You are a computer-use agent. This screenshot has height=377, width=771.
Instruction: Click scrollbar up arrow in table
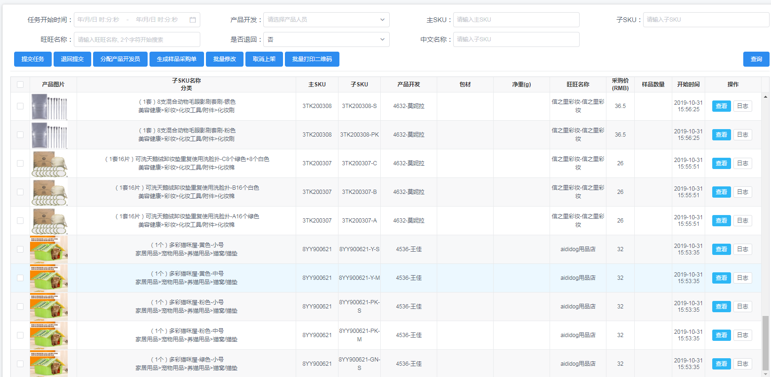coord(765,97)
